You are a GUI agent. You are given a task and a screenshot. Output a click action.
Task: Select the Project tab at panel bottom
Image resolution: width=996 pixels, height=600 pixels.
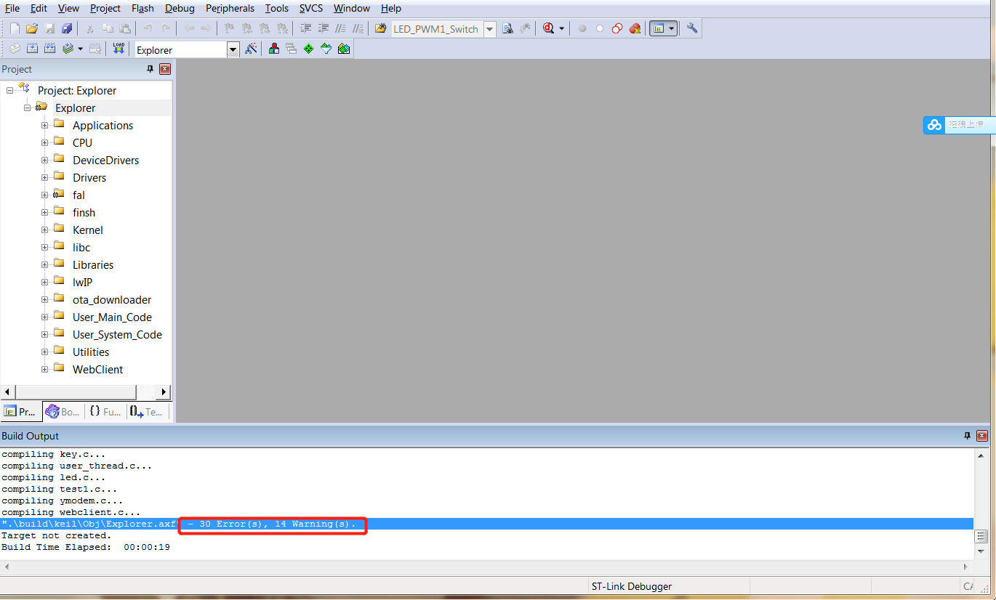pos(20,411)
